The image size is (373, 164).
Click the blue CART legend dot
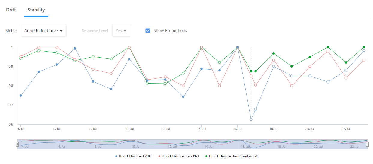(117, 156)
